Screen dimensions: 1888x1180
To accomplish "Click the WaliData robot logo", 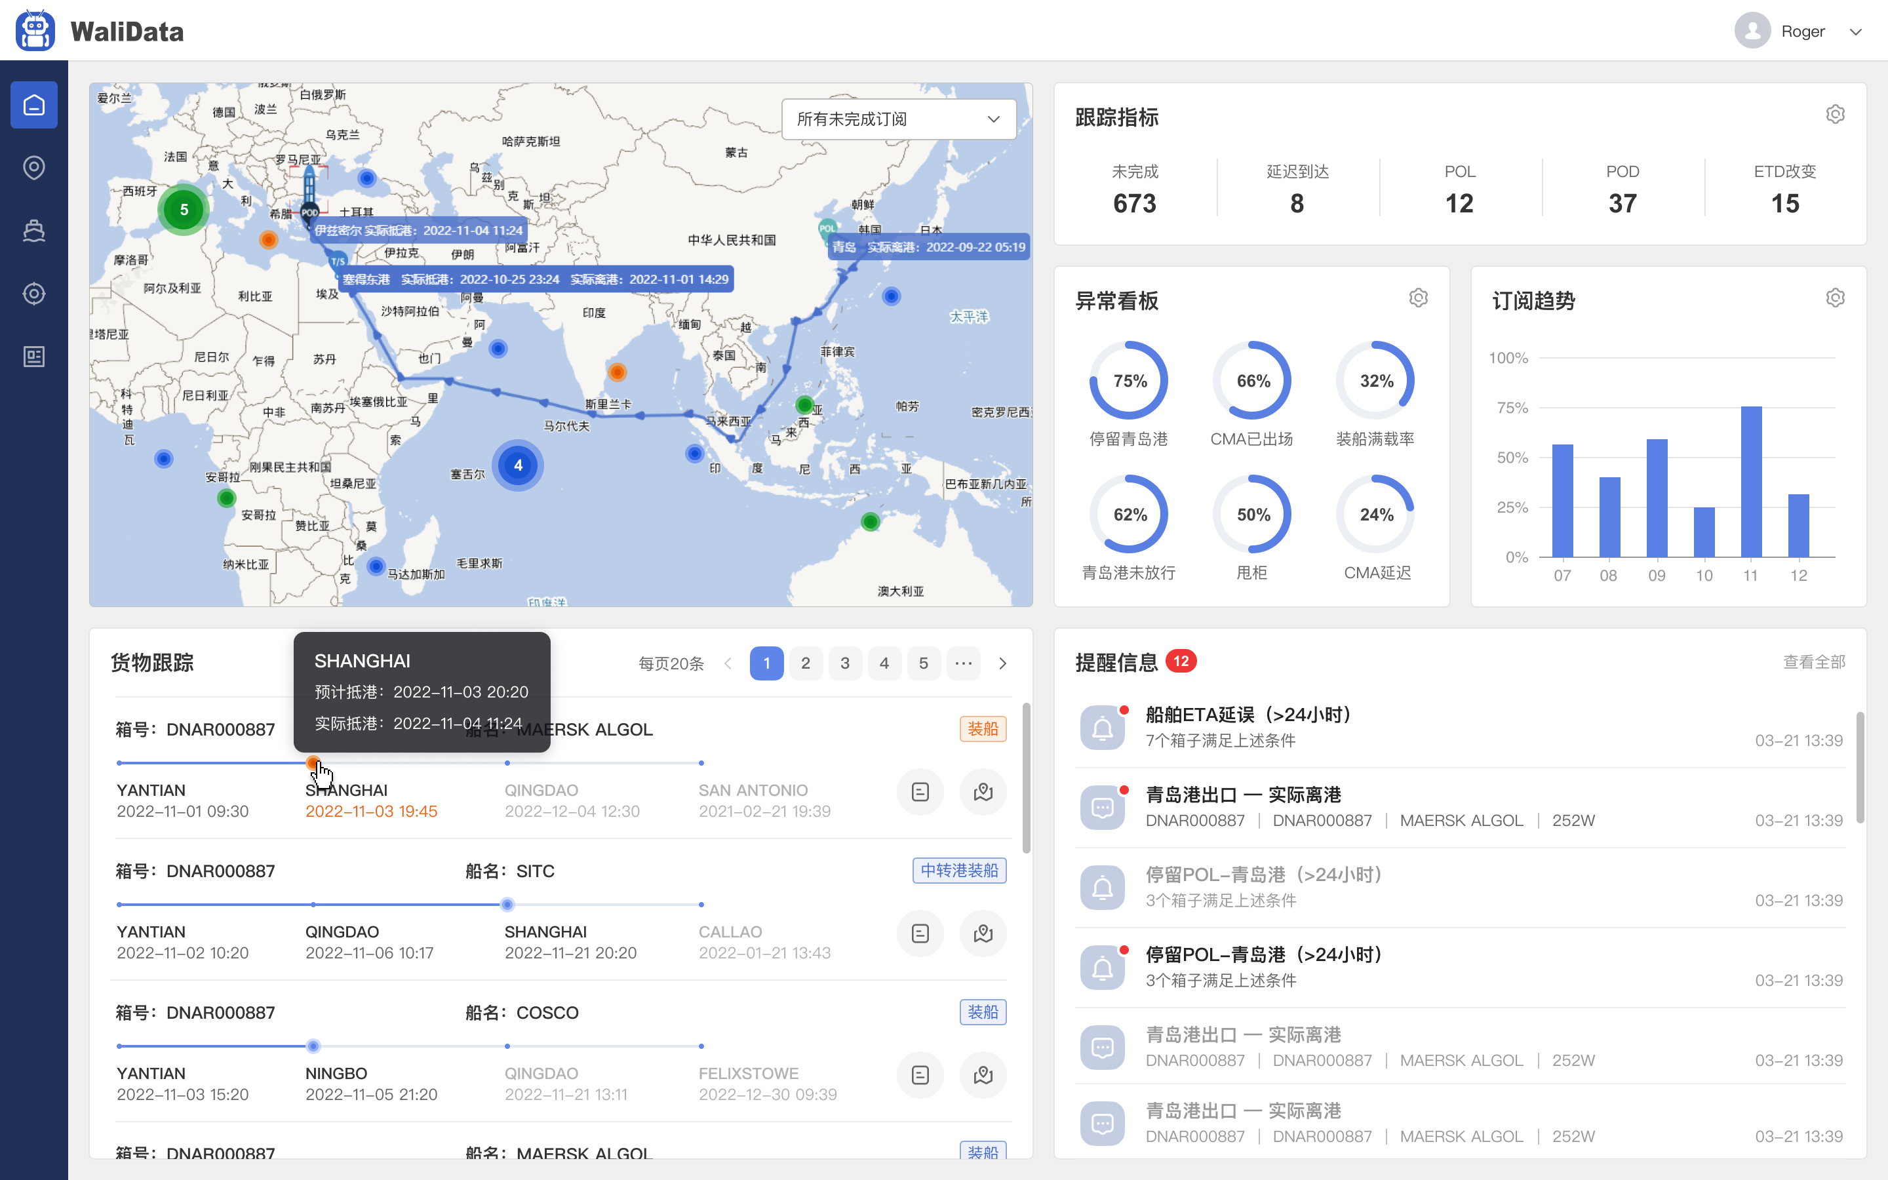I will coord(35,30).
